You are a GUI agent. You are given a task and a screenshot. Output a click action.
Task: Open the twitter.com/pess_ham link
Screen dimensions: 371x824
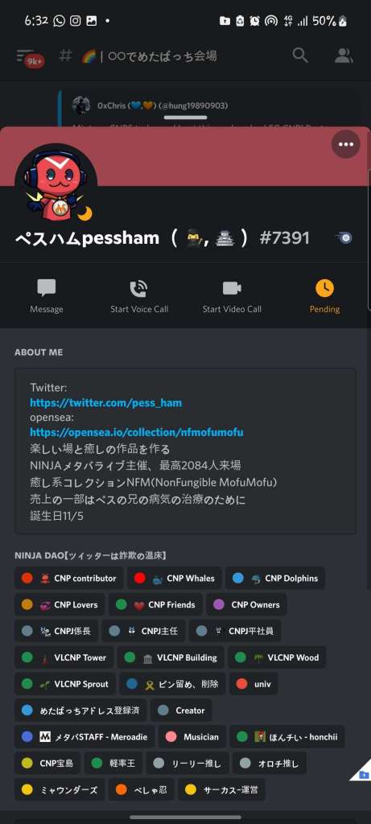tap(105, 403)
